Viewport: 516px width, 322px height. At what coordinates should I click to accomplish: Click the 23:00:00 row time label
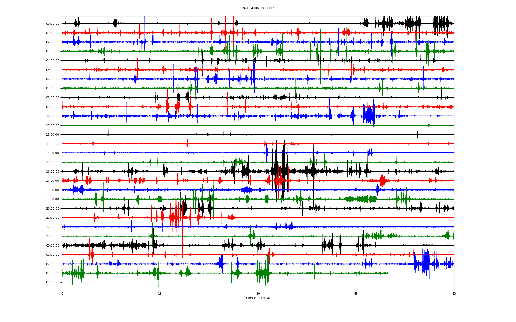53,236
